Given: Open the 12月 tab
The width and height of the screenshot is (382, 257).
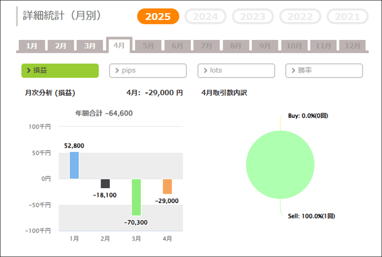Looking at the screenshot, I should point(352,45).
